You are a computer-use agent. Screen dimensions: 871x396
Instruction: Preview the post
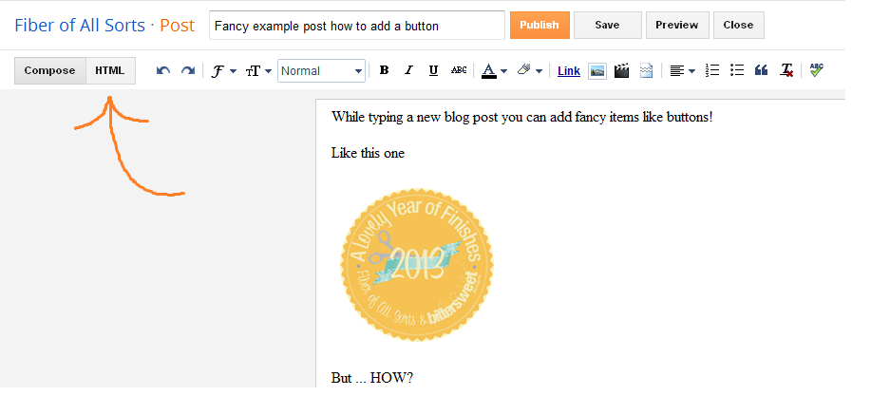(x=676, y=25)
